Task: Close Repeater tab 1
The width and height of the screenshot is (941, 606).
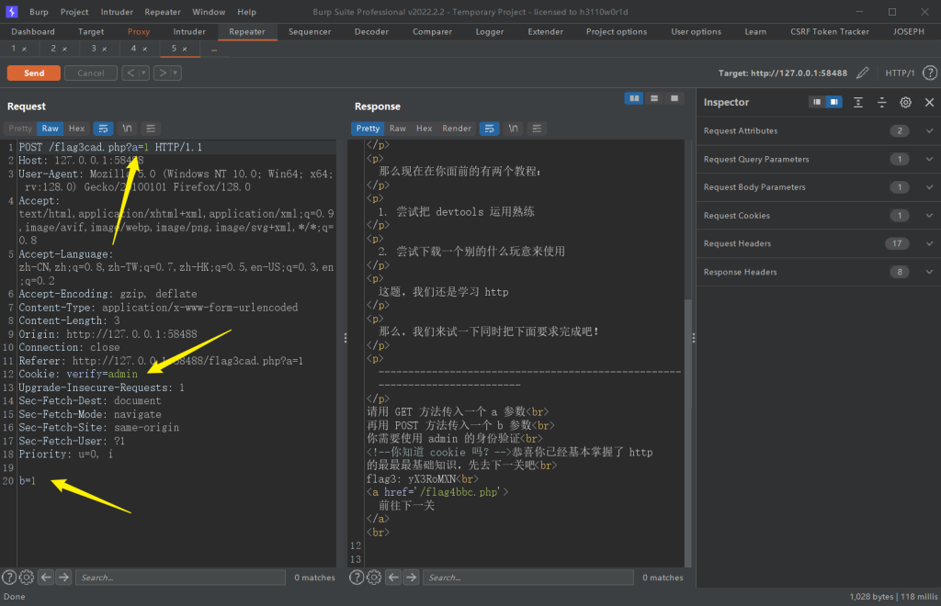Action: [x=24, y=50]
